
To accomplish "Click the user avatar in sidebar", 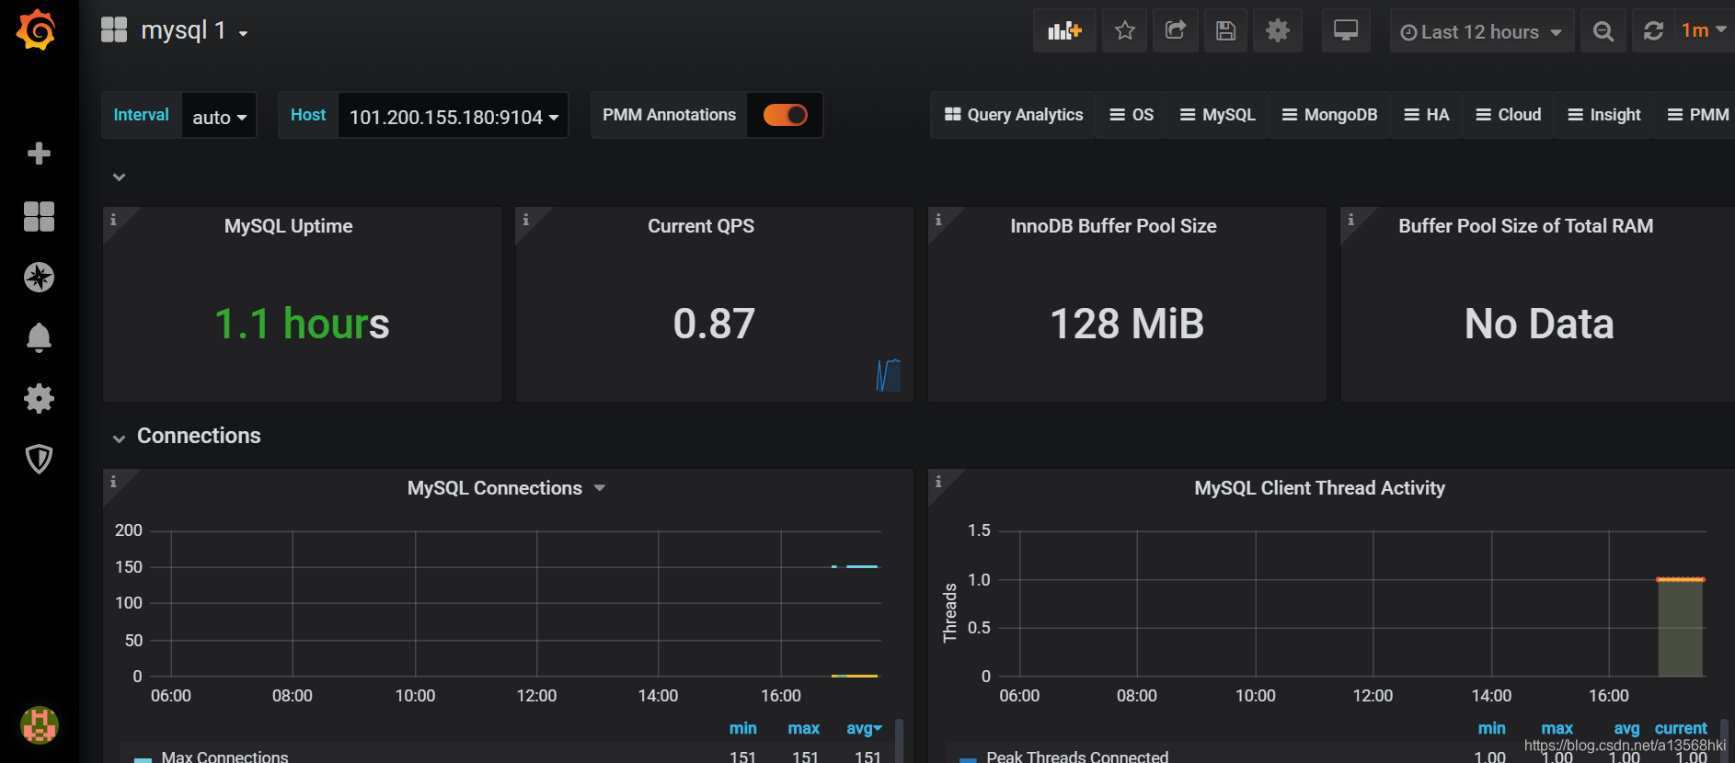I will 40,724.
